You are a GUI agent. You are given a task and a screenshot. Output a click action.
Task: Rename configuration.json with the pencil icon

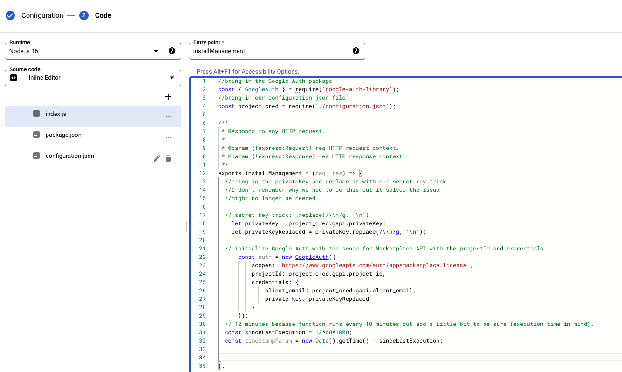(157, 158)
